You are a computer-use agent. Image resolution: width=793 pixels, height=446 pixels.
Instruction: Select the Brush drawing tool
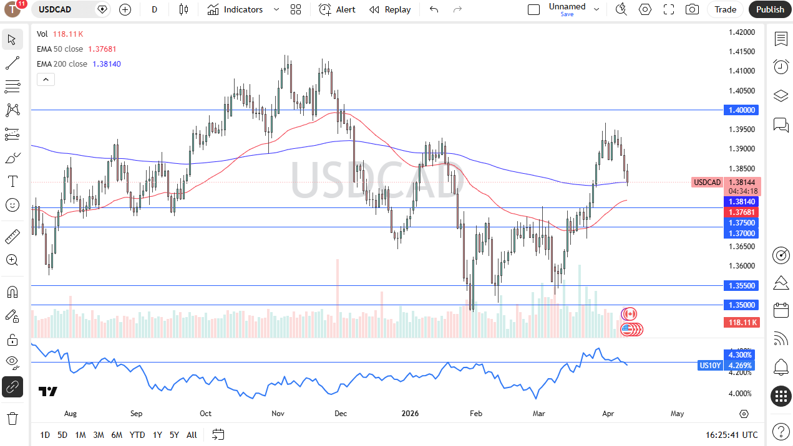pos(12,158)
